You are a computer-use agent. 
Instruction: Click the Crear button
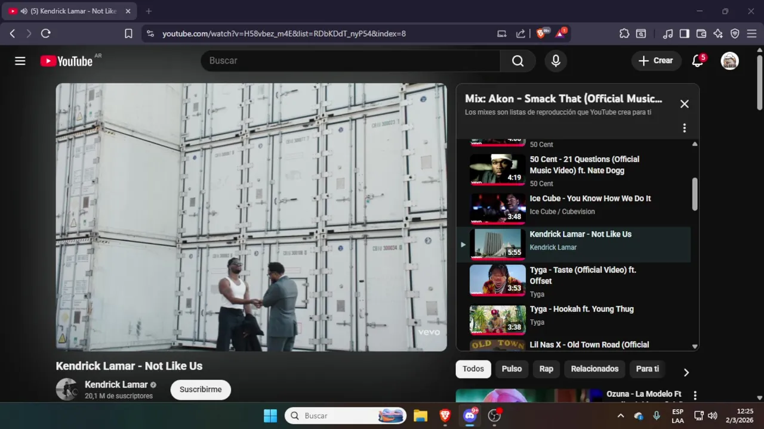click(x=656, y=61)
